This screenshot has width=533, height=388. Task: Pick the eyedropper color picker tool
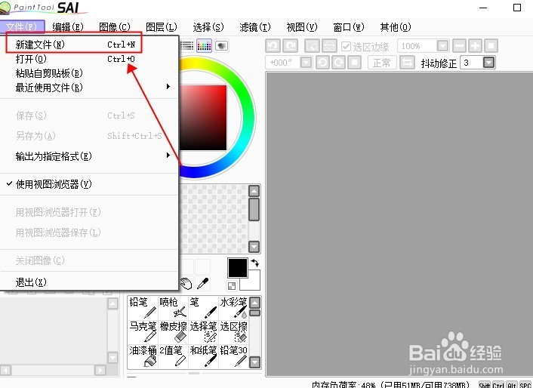coord(203,283)
